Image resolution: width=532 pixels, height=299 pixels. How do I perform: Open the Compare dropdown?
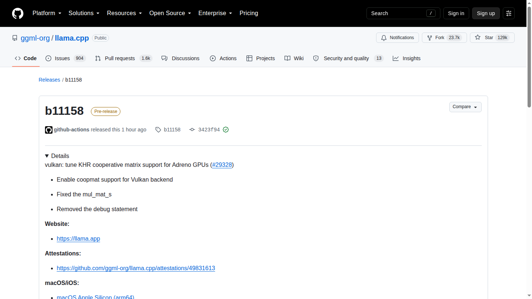(x=465, y=107)
